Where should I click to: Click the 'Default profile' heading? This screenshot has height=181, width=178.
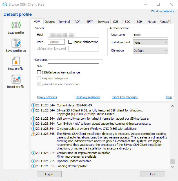click(x=17, y=14)
